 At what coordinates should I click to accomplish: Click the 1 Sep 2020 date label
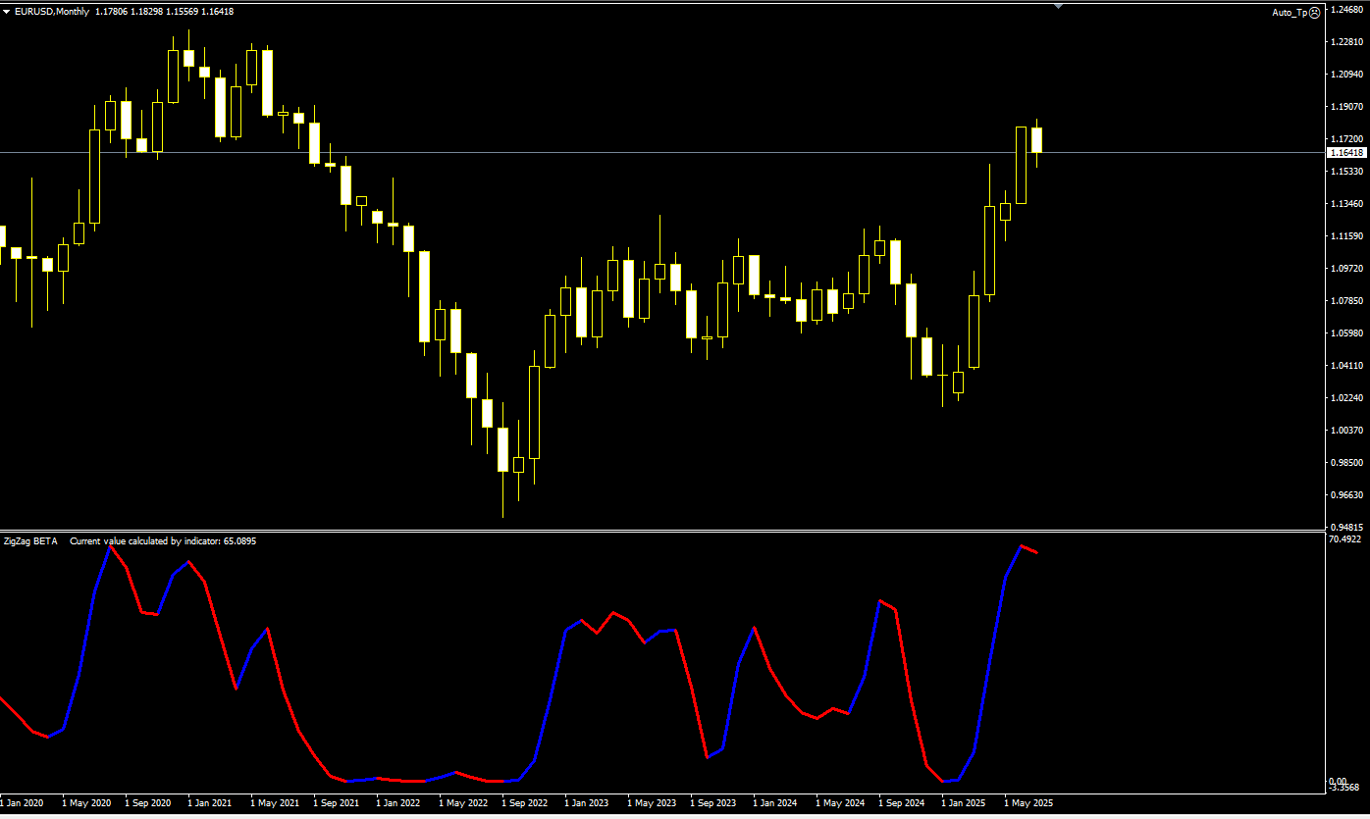tap(148, 803)
